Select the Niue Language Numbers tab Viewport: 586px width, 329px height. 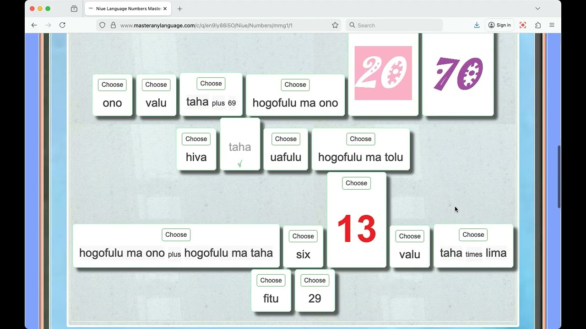click(128, 9)
